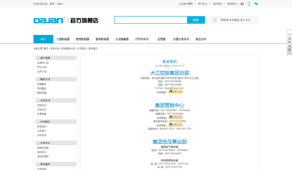Click the 联系我们 article title
292x170 pixels.
[170, 61]
